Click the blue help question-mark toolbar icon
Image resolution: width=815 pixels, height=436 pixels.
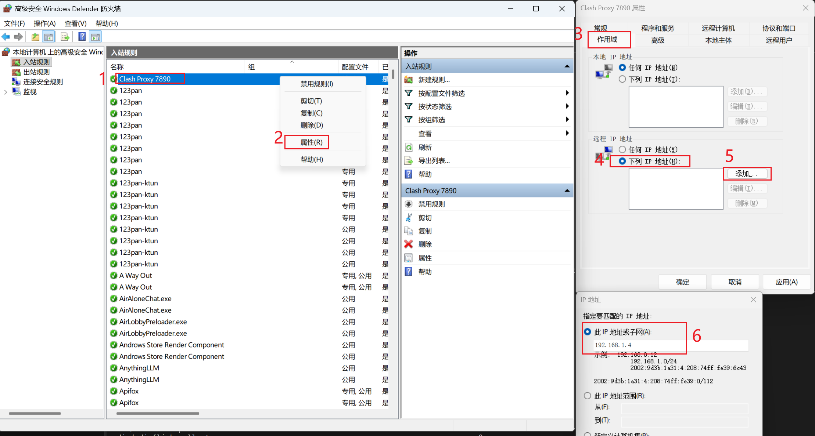click(x=82, y=37)
